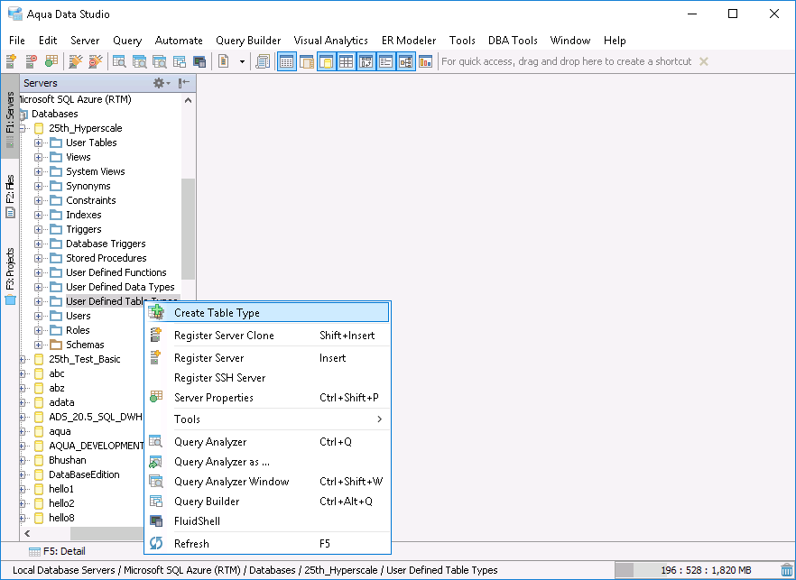
Task: Click the script scroll toolbar icon
Action: click(x=263, y=61)
